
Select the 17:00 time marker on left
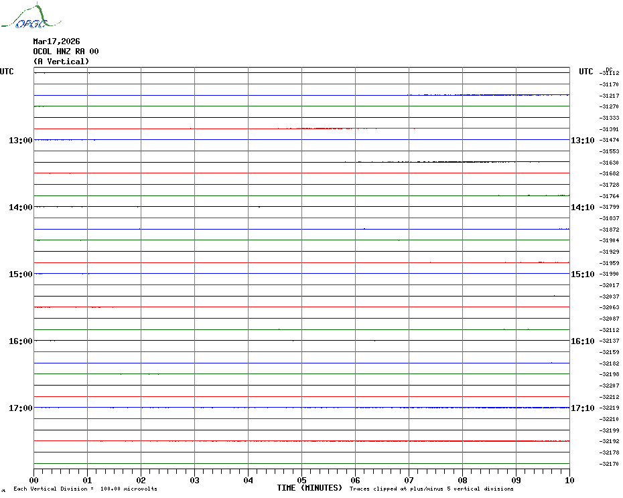tap(20, 408)
